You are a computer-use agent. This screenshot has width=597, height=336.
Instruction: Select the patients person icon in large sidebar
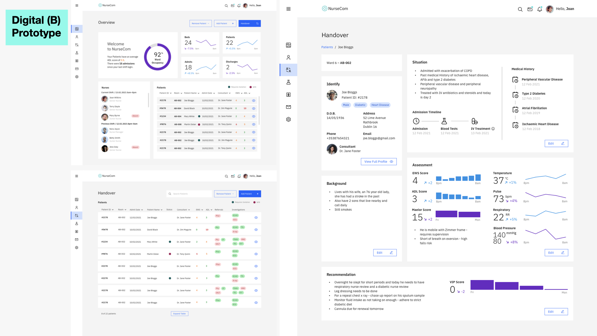click(x=288, y=58)
